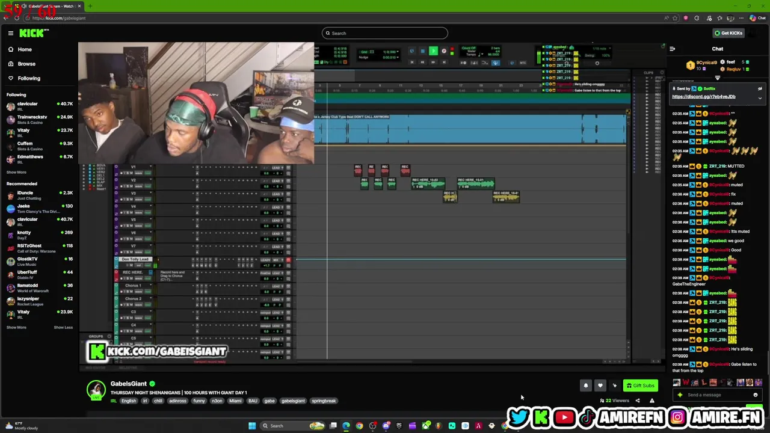Open llamatodd recommended channel
The image size is (770, 433).
40,287
